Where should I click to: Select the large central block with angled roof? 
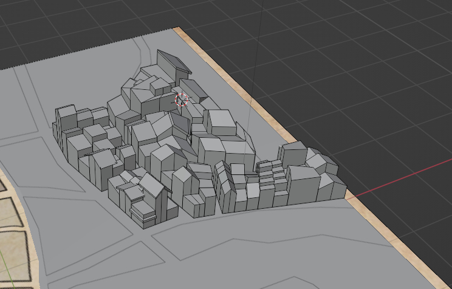click(157, 135)
